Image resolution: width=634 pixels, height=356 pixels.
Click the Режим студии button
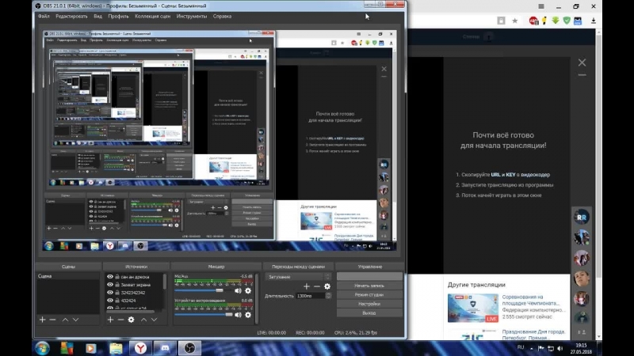(x=369, y=294)
